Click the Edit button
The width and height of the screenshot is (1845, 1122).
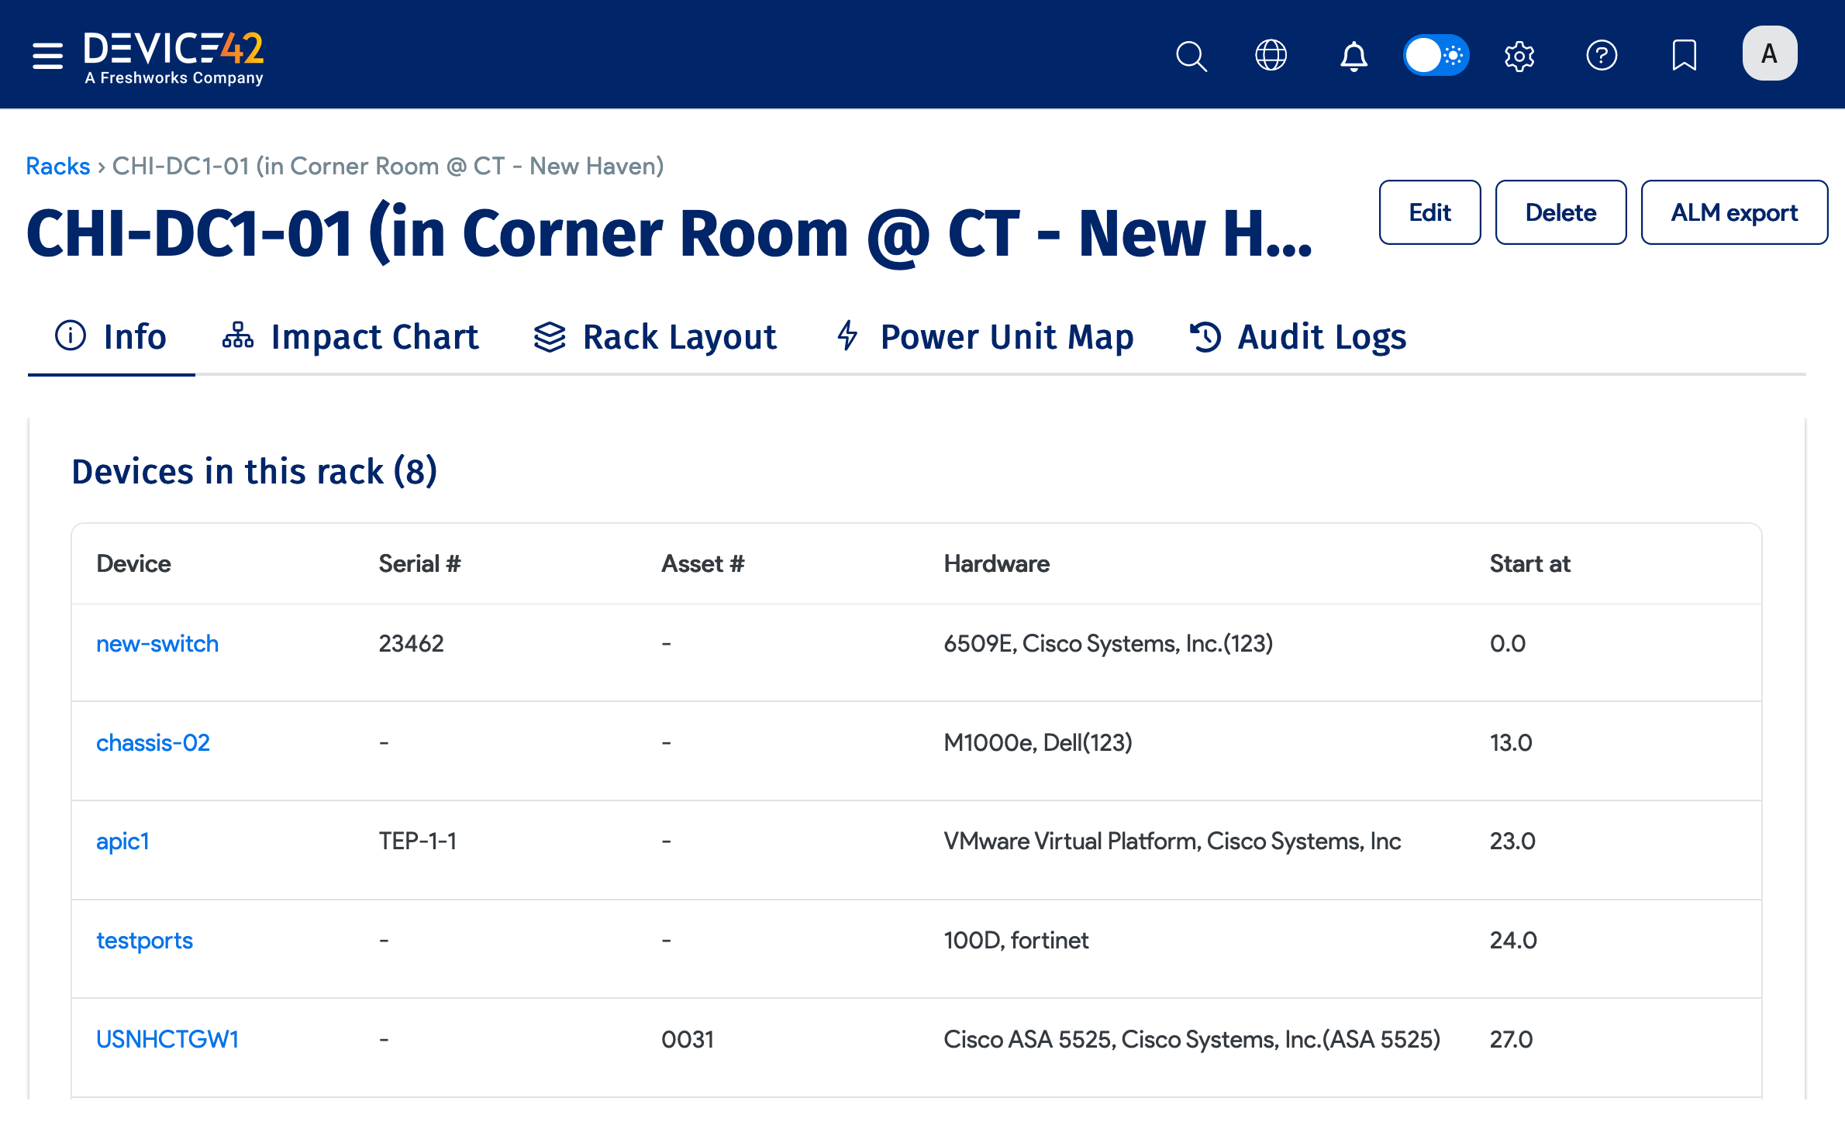pyautogui.click(x=1429, y=212)
